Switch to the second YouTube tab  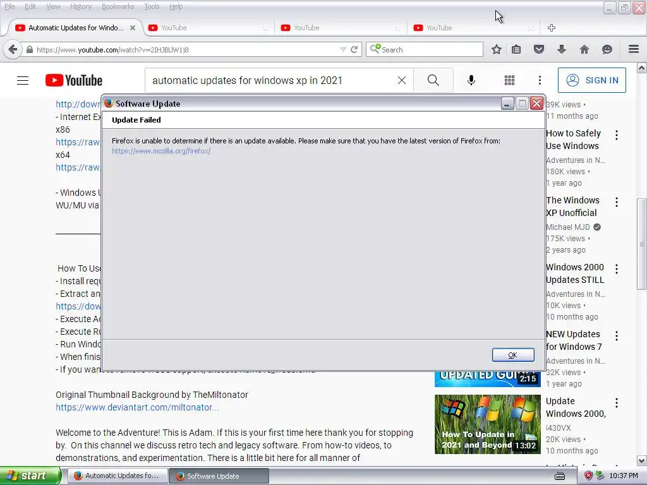(209, 28)
